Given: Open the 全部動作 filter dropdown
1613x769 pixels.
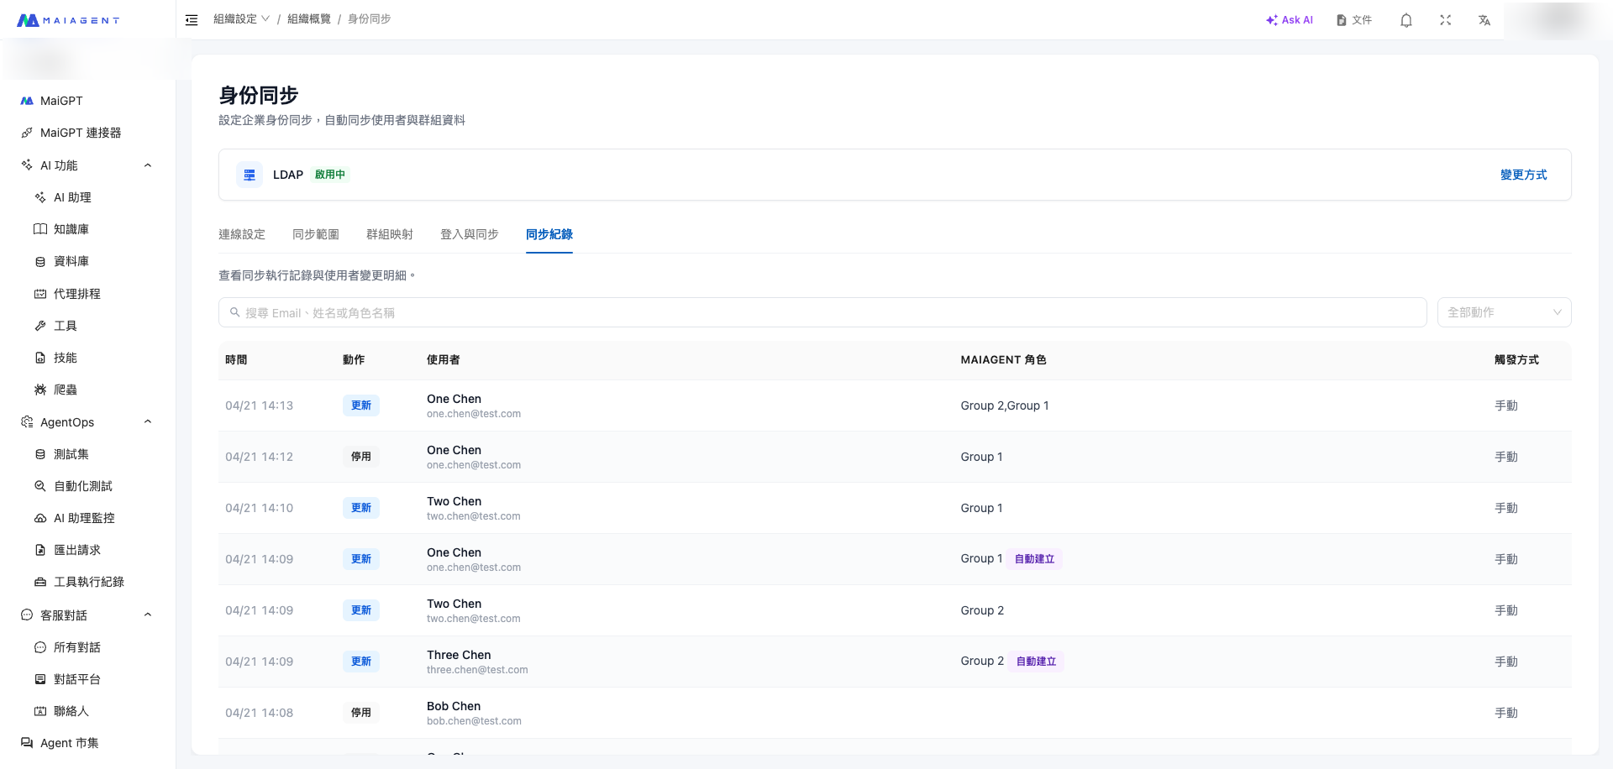Looking at the screenshot, I should (x=1503, y=312).
